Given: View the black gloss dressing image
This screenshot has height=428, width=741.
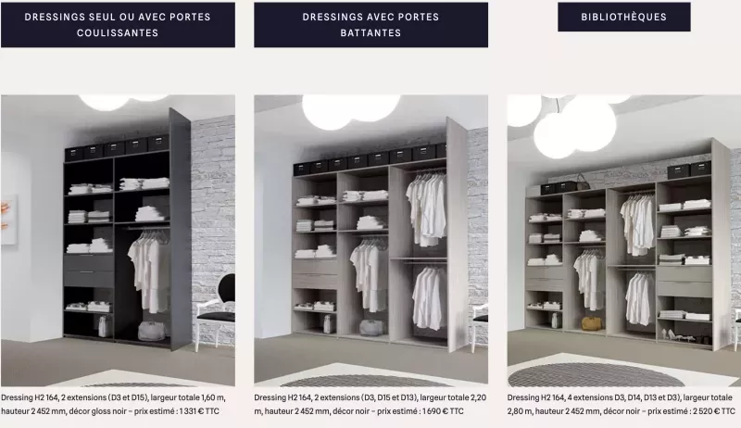Looking at the screenshot, I should point(118,241).
